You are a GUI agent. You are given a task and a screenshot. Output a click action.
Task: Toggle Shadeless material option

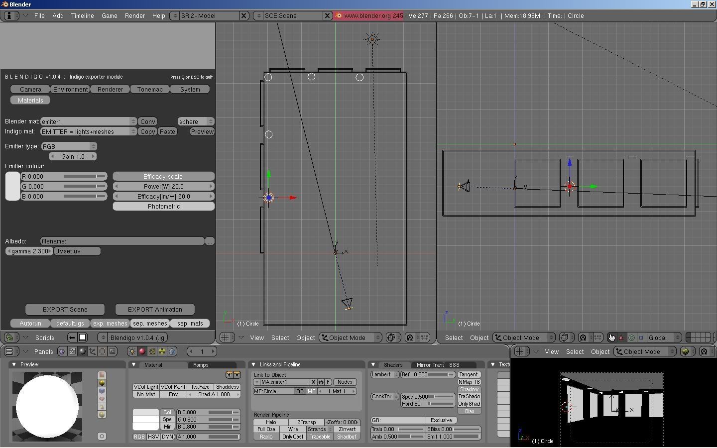[x=227, y=387]
